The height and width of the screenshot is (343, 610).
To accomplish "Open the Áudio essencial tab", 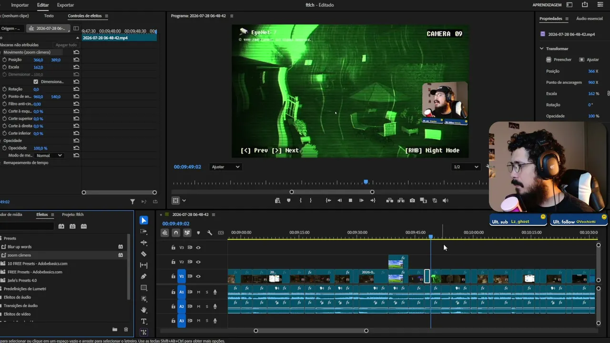I will click(590, 19).
